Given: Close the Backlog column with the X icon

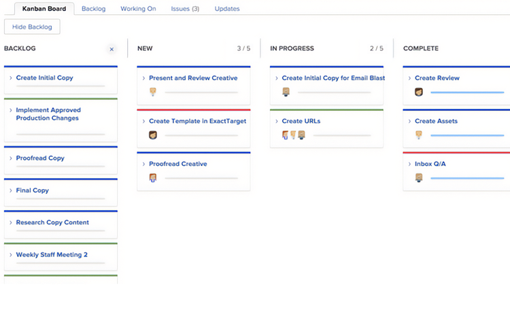Looking at the screenshot, I should click(x=112, y=49).
